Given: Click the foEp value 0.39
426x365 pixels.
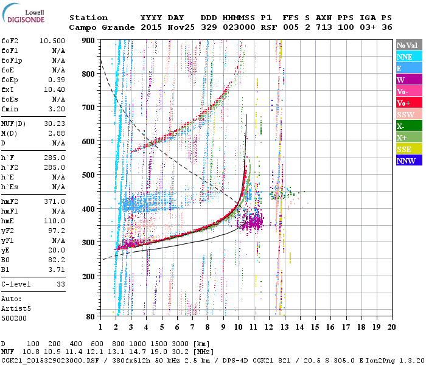Looking at the screenshot, I should (x=57, y=80).
